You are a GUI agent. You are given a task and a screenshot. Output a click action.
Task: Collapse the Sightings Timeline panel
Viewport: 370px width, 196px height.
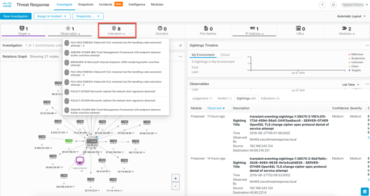[x=367, y=45]
